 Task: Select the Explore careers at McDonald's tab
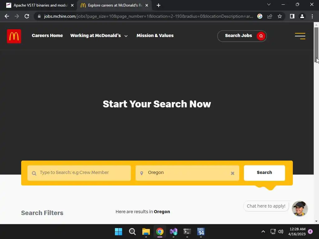pyautogui.click(x=114, y=5)
